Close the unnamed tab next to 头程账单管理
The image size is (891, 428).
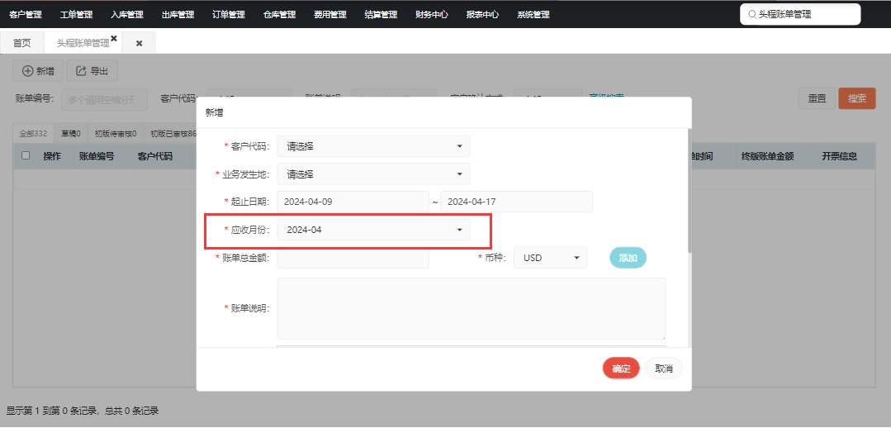140,43
